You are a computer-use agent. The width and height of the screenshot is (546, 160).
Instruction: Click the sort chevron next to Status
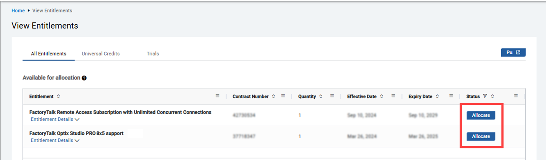492,96
